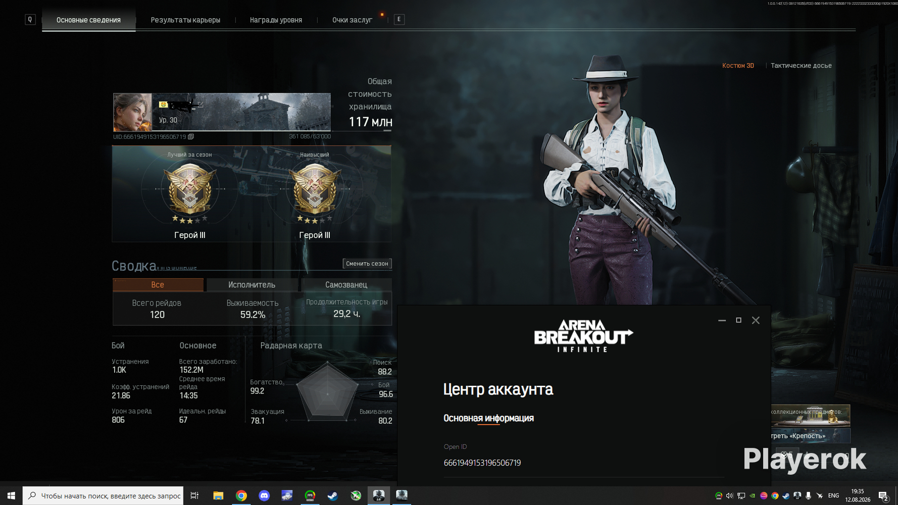Open the clock and calendar flyout
The height and width of the screenshot is (505, 898).
pyautogui.click(x=858, y=495)
